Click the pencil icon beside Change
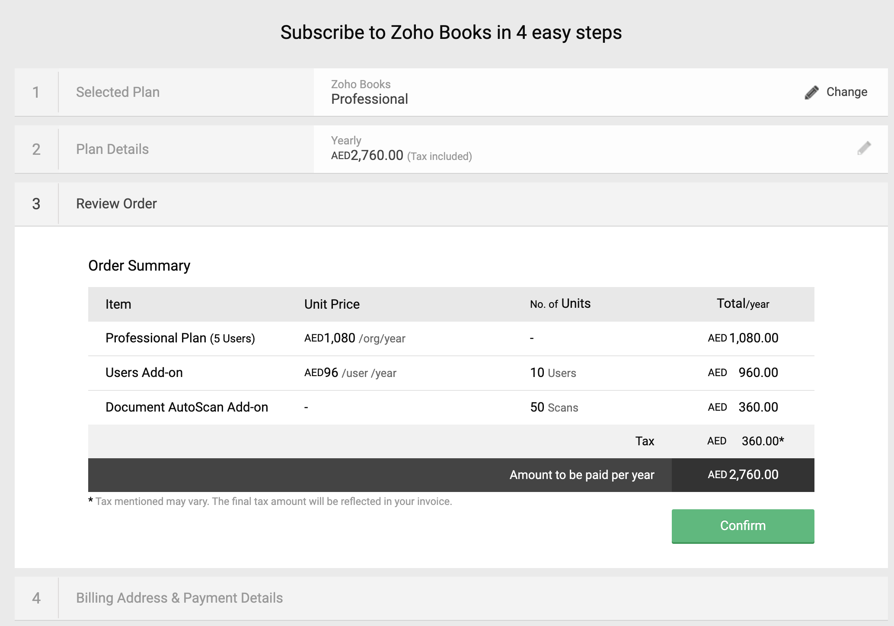 (811, 93)
